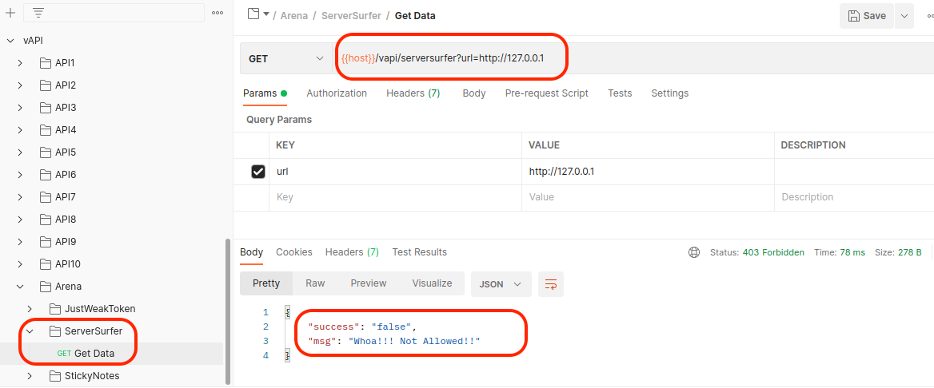
Task: Click the globe network icon near Status
Action: [694, 252]
